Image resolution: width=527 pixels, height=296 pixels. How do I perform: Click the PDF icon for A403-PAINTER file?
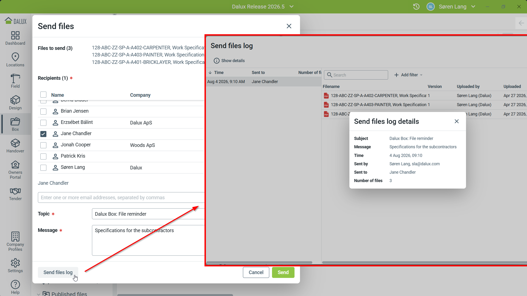[326, 105]
